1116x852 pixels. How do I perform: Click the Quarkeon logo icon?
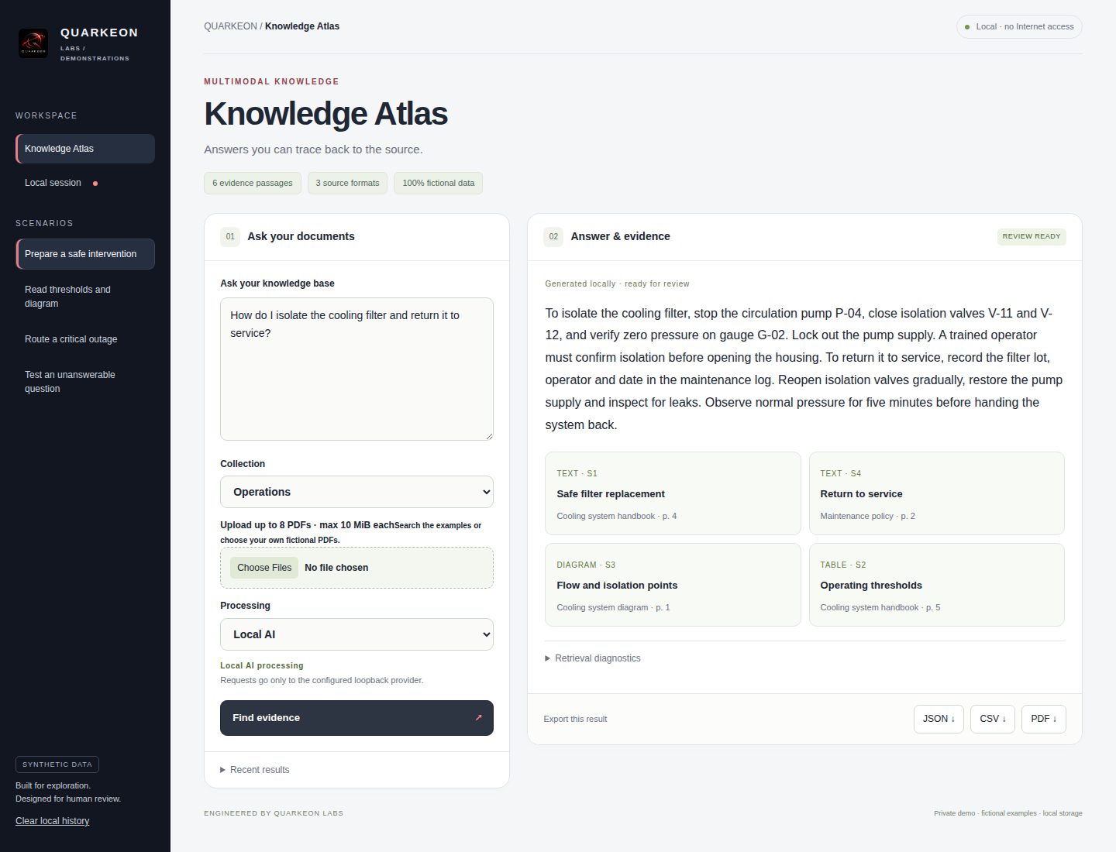tap(33, 43)
